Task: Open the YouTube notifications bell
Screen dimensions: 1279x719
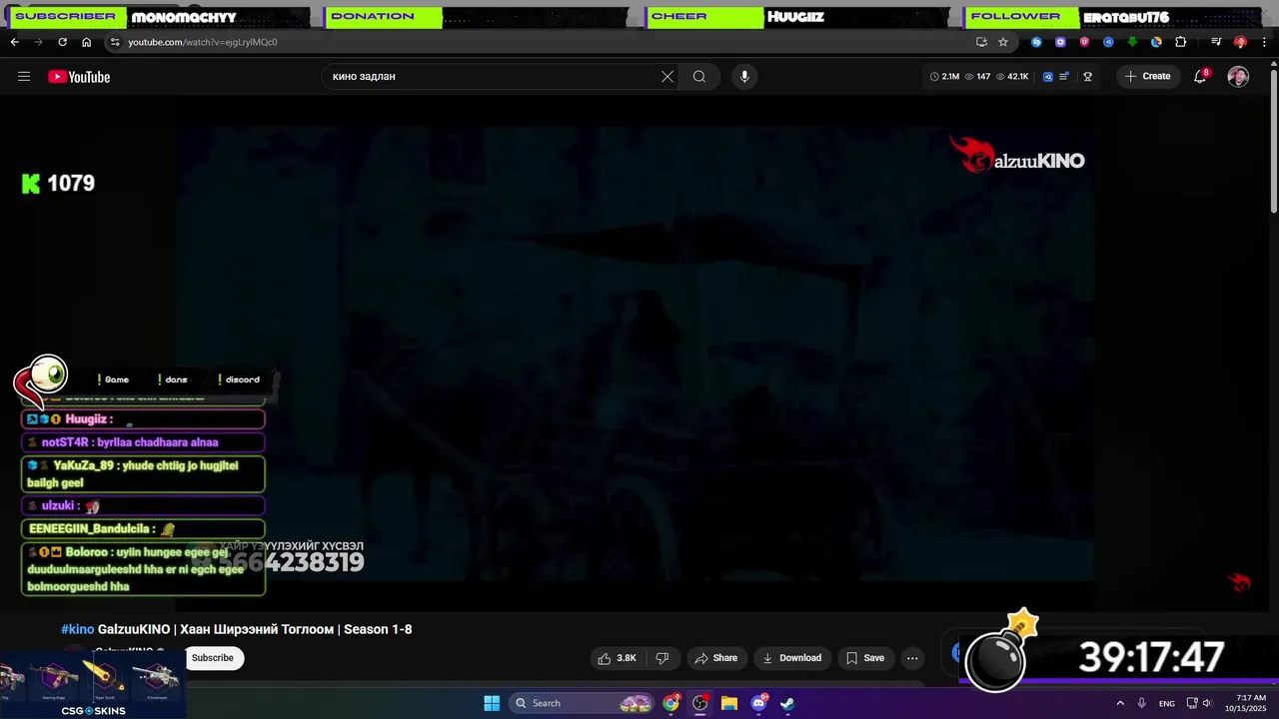Action: pos(1201,77)
